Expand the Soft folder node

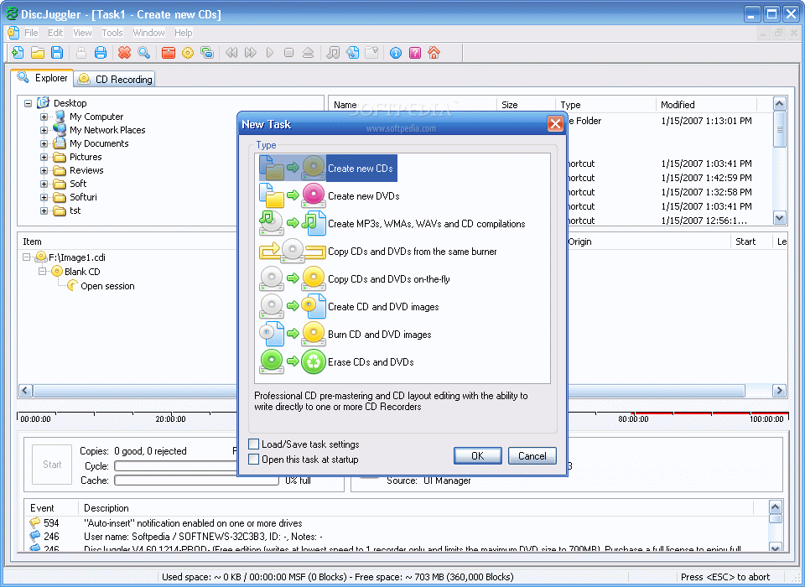pos(44,184)
